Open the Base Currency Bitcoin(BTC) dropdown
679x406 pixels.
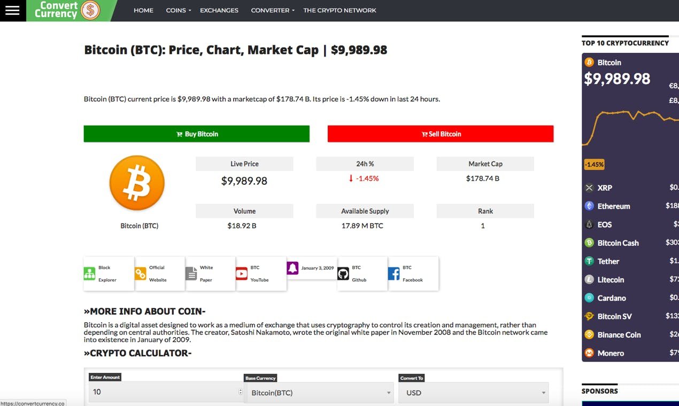(319, 393)
